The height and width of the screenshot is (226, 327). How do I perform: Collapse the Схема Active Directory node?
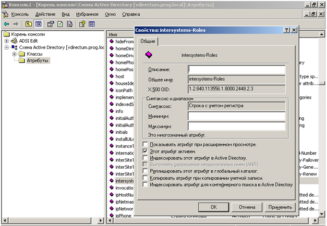[x=7, y=47]
